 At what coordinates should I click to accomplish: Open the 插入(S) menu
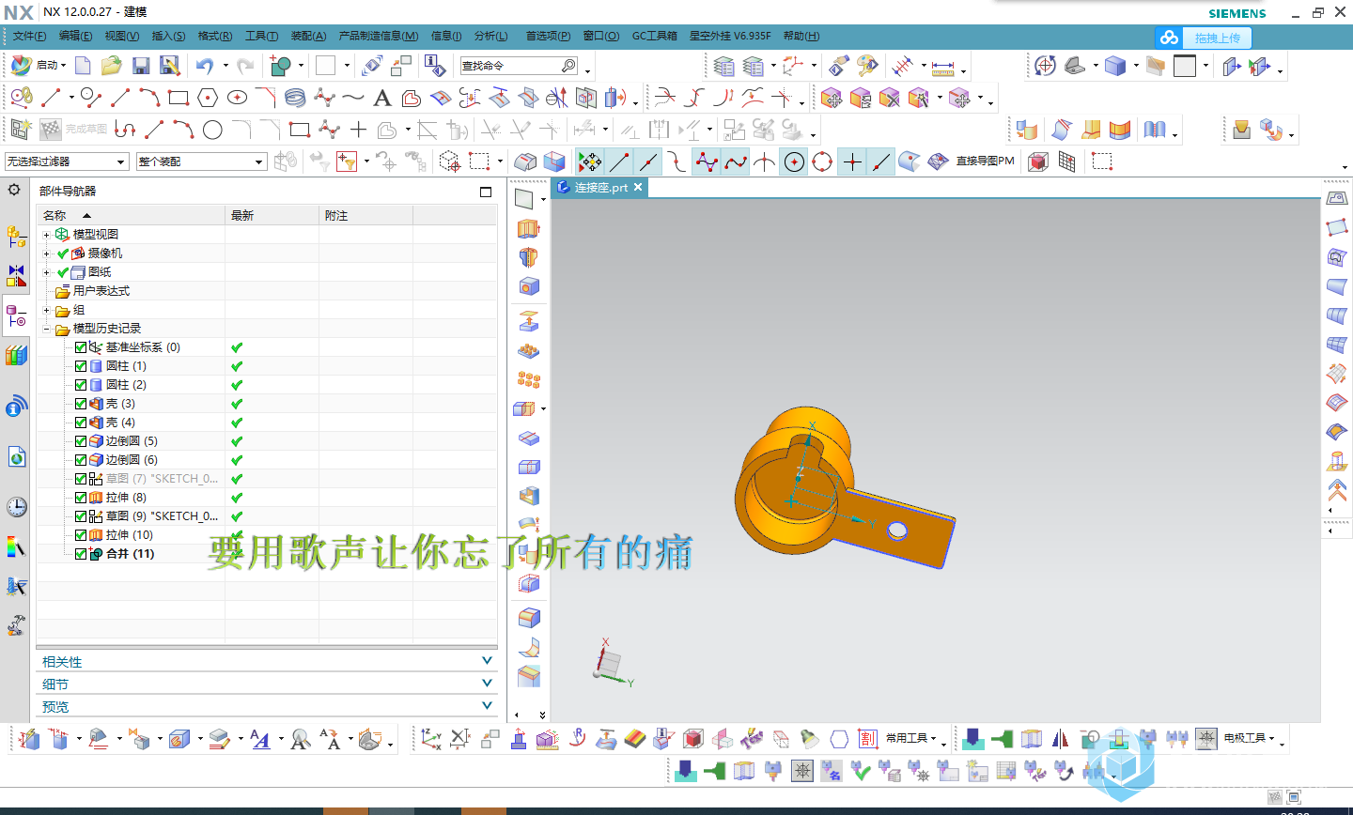tap(168, 36)
